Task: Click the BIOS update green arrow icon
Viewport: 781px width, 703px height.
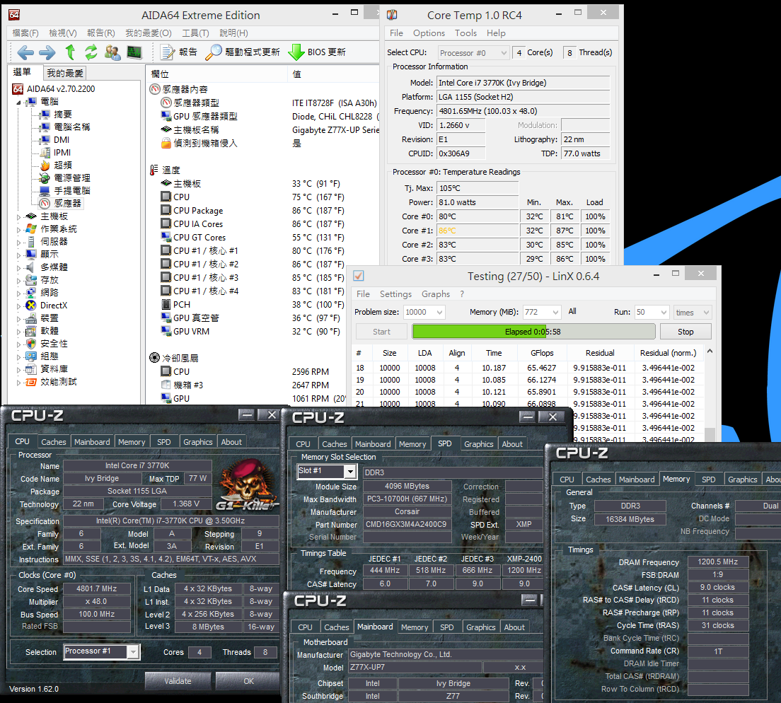Action: [x=296, y=52]
